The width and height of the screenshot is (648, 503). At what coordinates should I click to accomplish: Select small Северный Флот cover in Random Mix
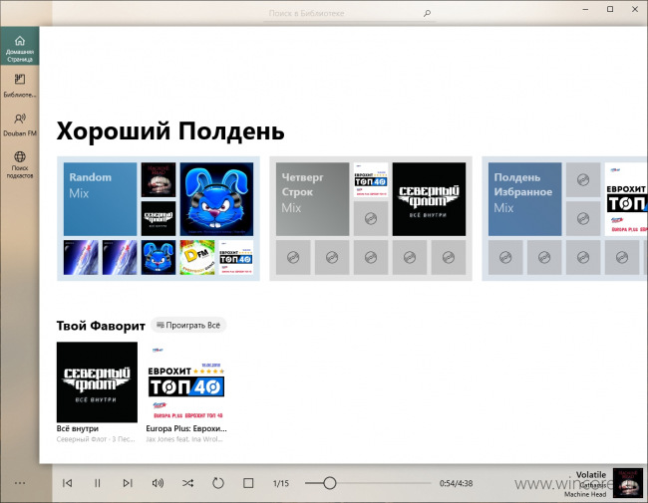[159, 218]
